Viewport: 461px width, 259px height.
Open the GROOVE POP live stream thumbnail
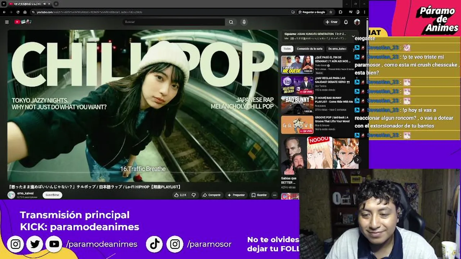click(297, 125)
